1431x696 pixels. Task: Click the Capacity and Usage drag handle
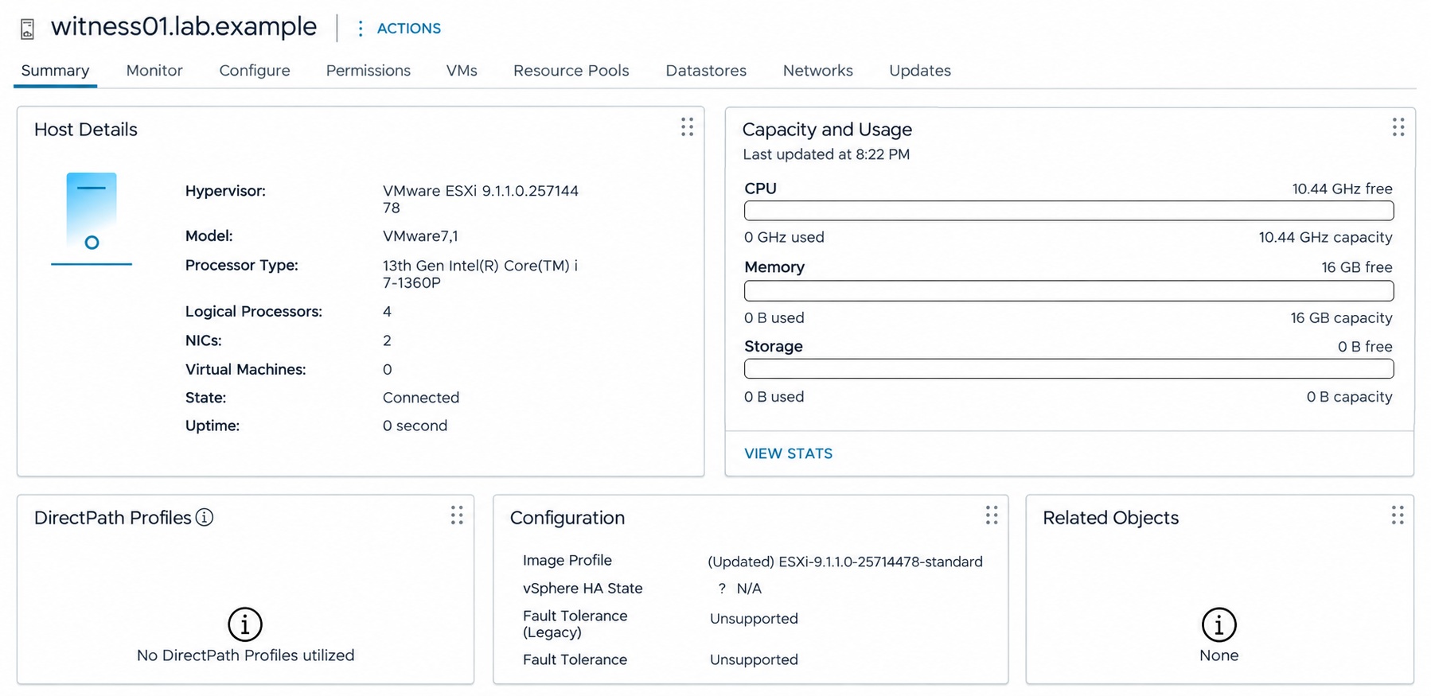[x=1398, y=127]
